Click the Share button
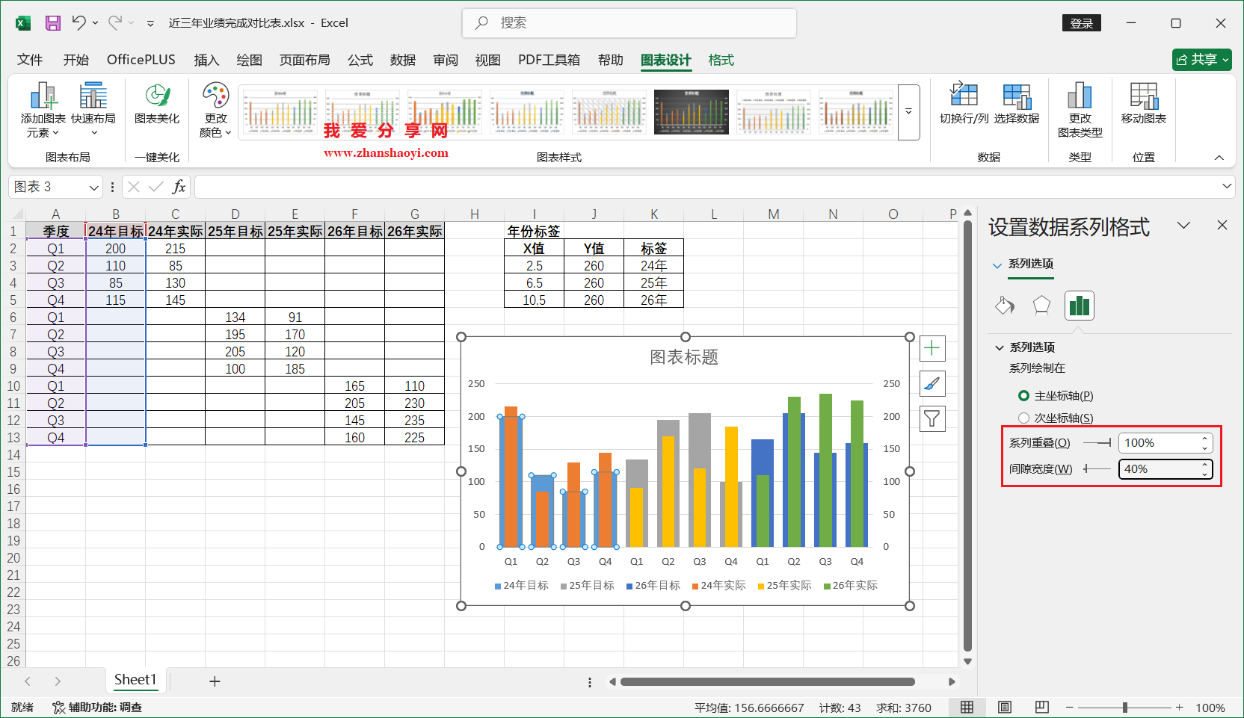 [1202, 60]
